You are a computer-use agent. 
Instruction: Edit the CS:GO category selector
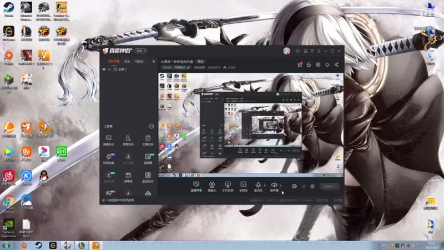(176, 67)
